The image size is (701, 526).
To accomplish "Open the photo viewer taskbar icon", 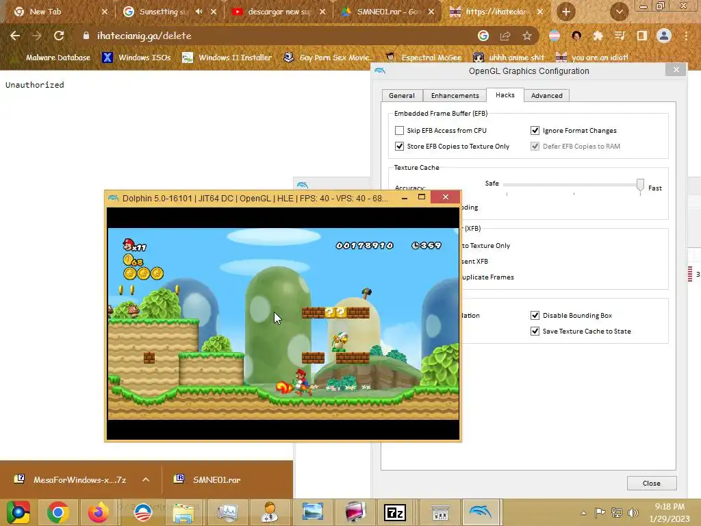I will (312, 512).
